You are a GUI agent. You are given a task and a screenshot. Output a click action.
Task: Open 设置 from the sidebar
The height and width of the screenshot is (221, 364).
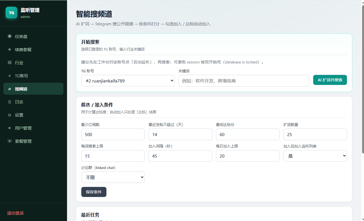pyautogui.click(x=33, y=115)
